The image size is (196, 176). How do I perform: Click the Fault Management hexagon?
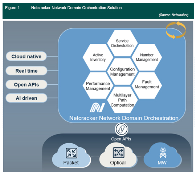(147, 86)
